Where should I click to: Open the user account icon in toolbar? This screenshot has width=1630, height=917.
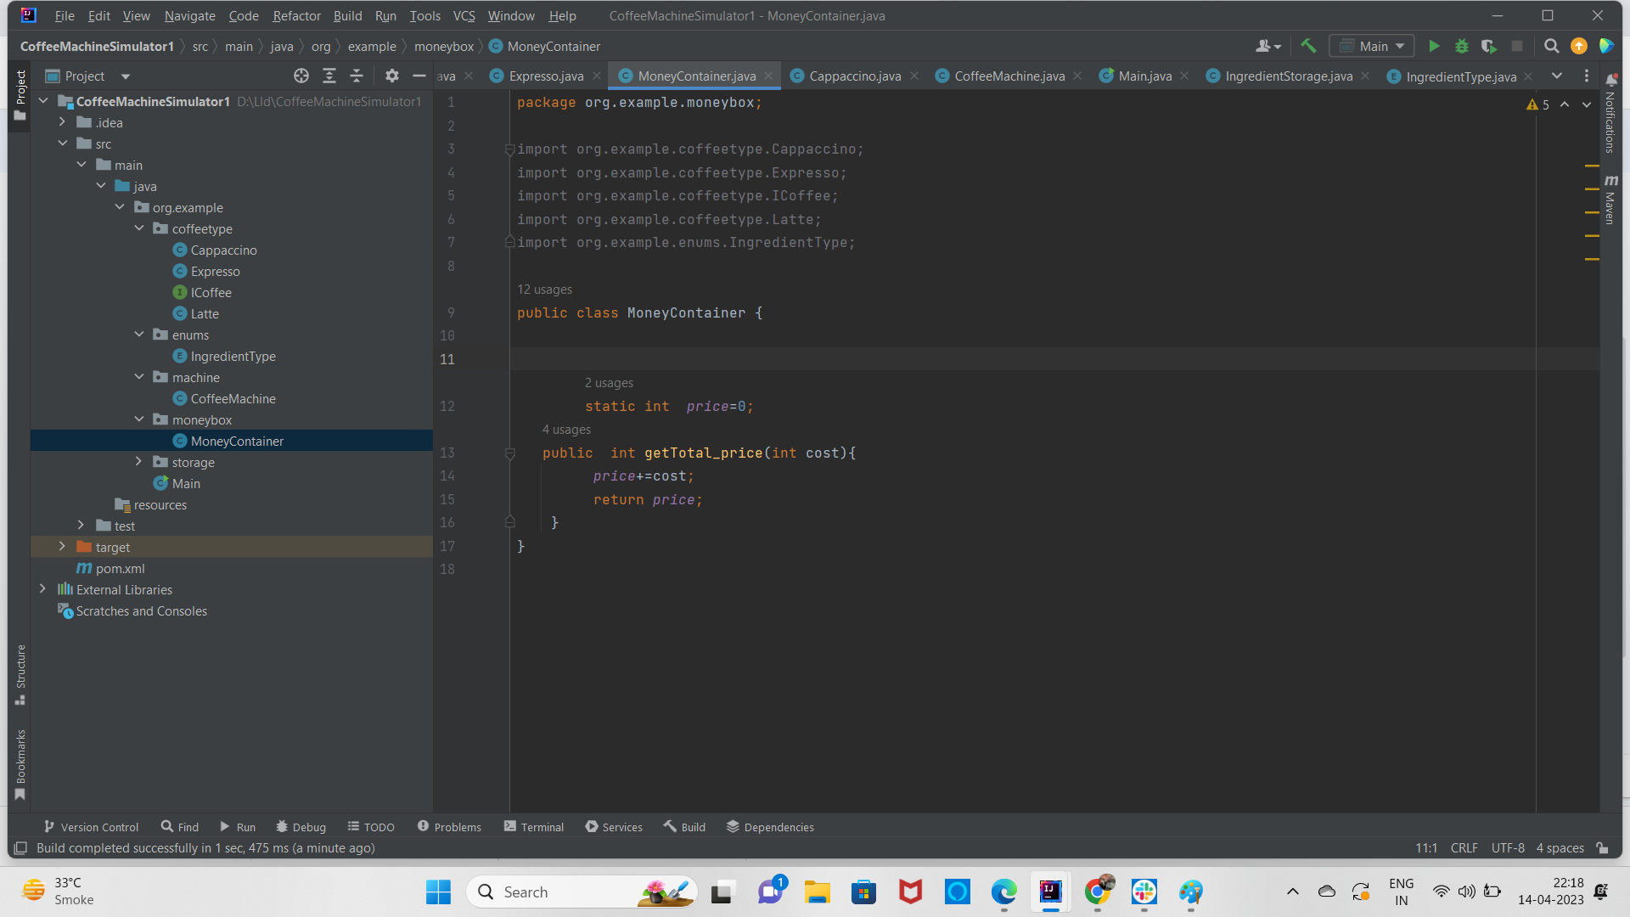1267,46
